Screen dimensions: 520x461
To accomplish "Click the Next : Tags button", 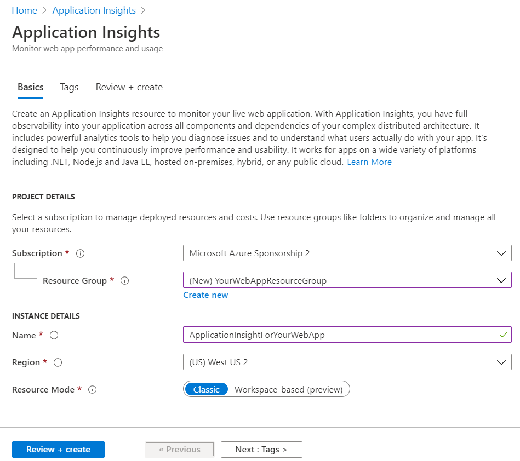I will [261, 450].
